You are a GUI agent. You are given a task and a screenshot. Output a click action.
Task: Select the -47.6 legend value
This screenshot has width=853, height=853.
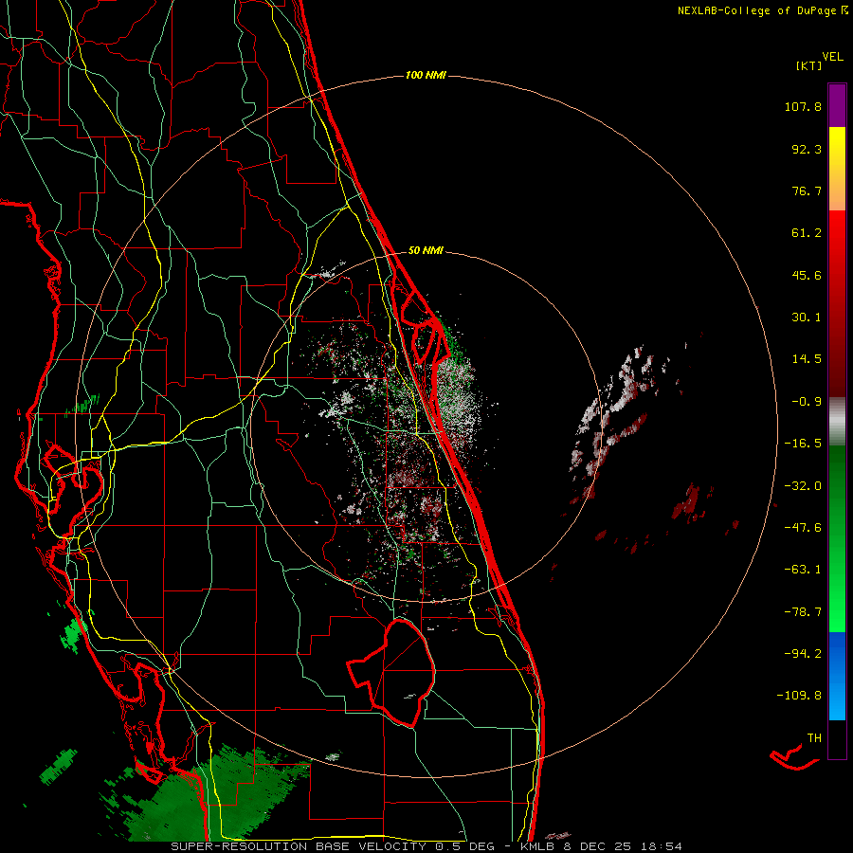pyautogui.click(x=803, y=528)
